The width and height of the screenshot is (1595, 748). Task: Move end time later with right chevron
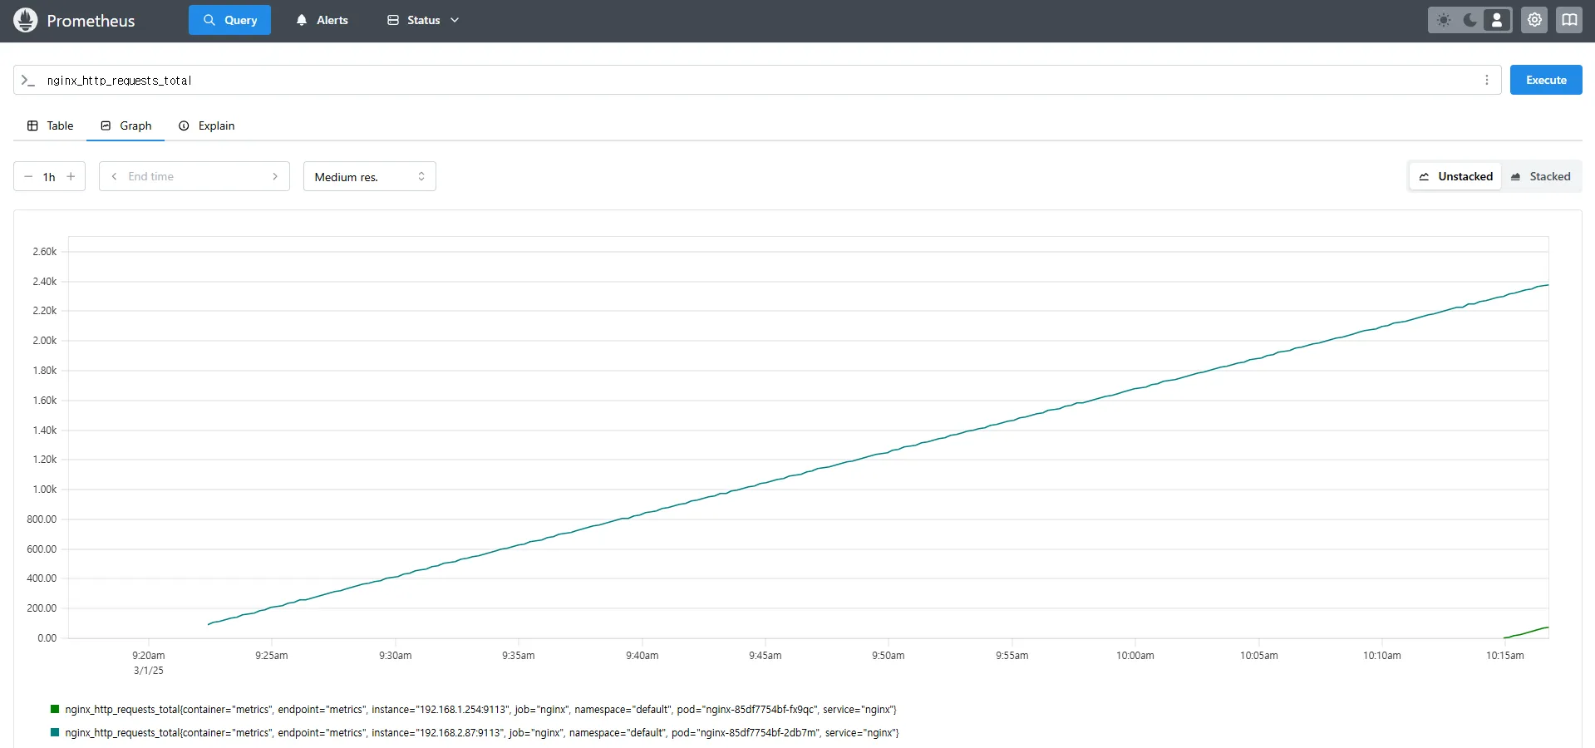click(x=275, y=176)
